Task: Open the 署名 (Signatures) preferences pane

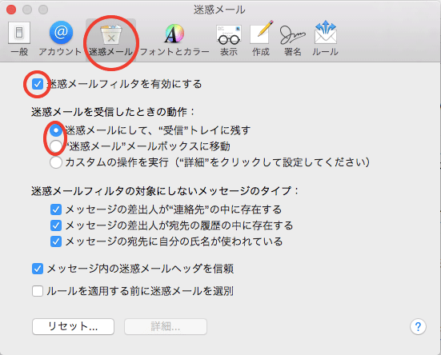Action: (x=292, y=40)
